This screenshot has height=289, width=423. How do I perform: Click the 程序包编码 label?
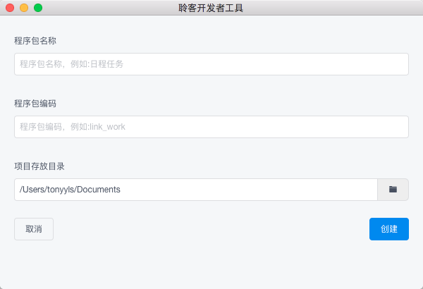(x=35, y=103)
